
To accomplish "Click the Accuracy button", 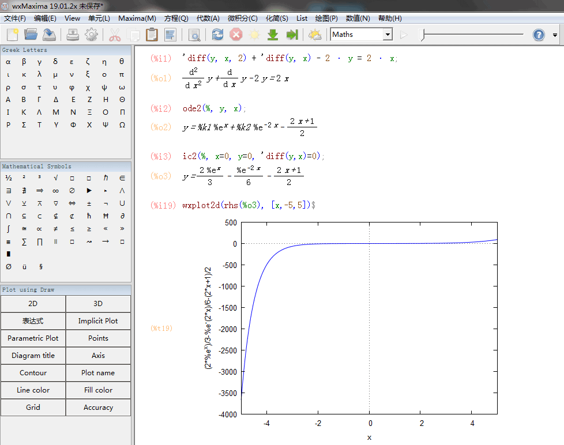I will [x=98, y=408].
